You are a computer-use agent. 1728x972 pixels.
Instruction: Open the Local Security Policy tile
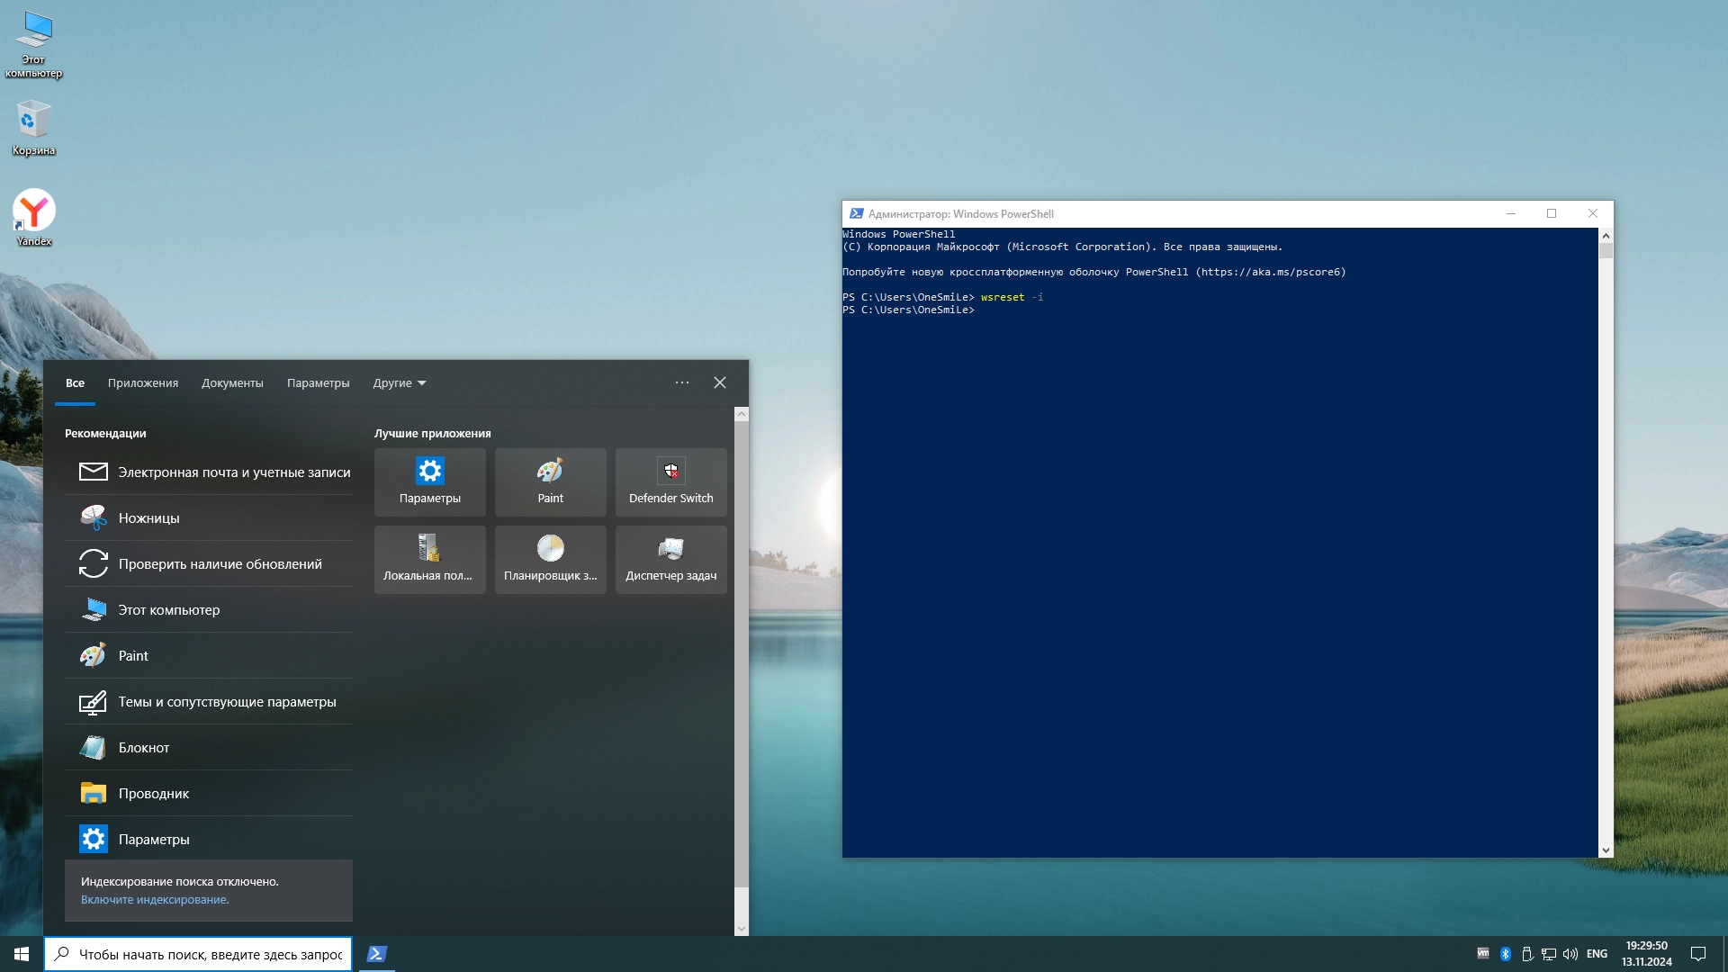click(429, 559)
